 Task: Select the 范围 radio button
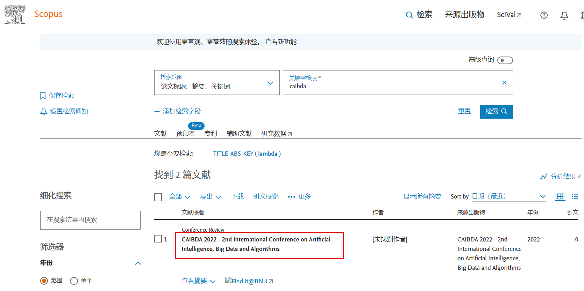click(x=44, y=281)
